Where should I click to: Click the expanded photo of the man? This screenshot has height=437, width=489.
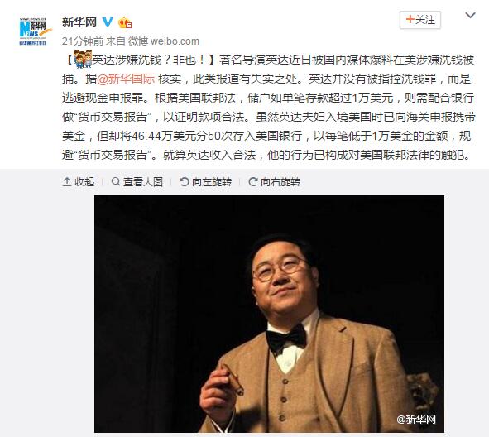coord(269,314)
